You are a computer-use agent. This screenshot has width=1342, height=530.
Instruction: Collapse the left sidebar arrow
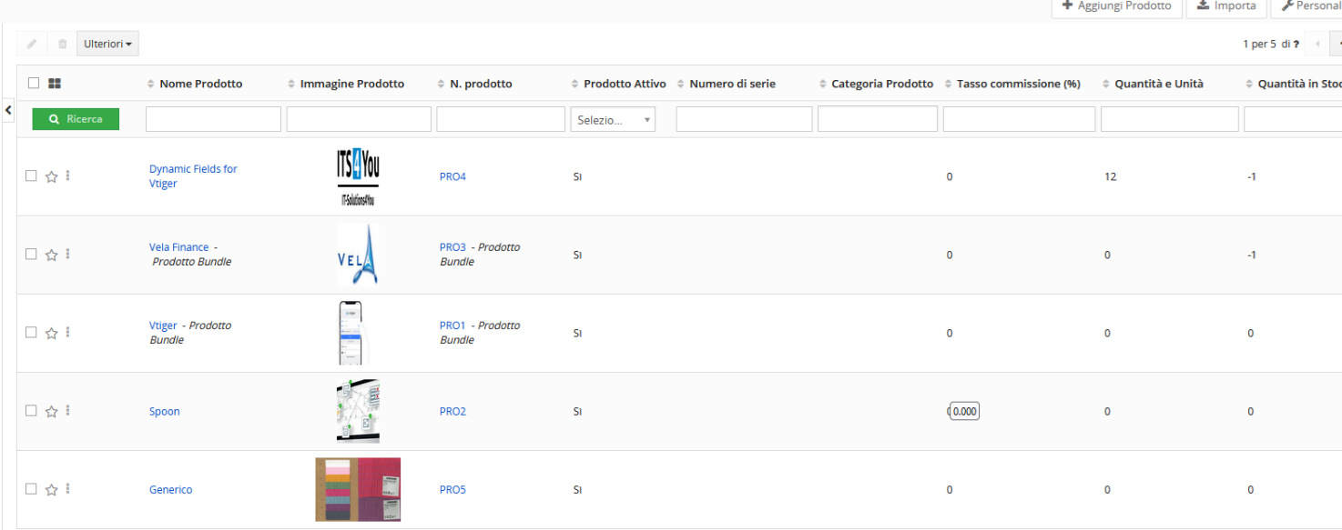coord(8,110)
